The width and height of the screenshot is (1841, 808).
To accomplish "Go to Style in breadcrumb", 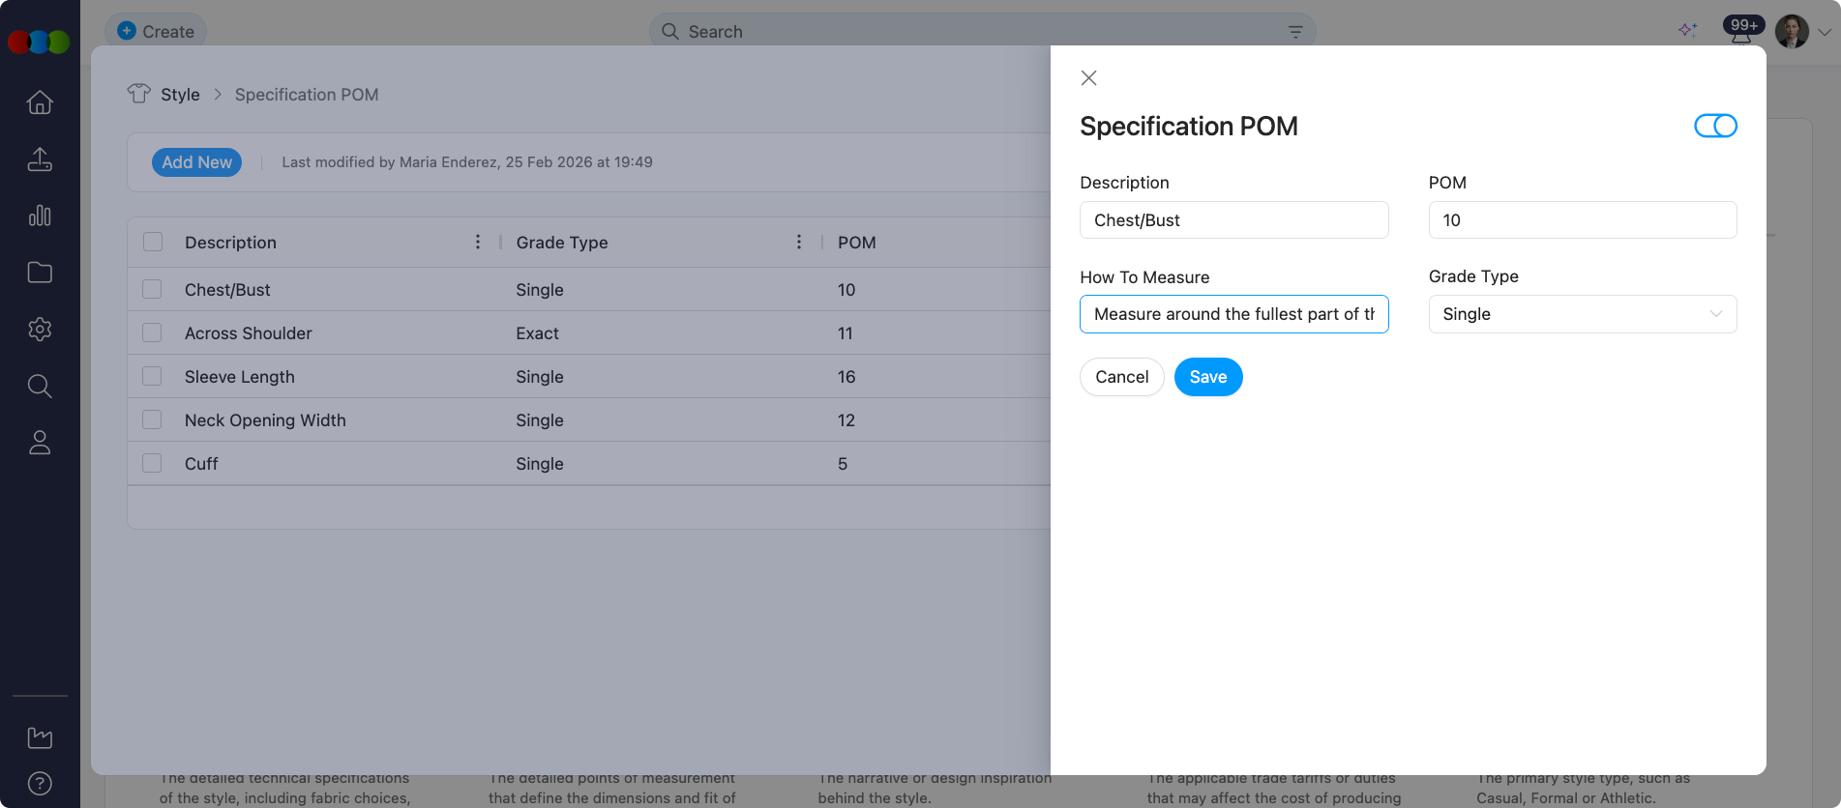I will [180, 95].
